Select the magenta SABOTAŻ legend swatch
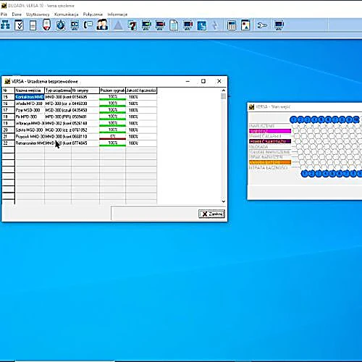Screen dimensions: 362x362 click(x=270, y=131)
